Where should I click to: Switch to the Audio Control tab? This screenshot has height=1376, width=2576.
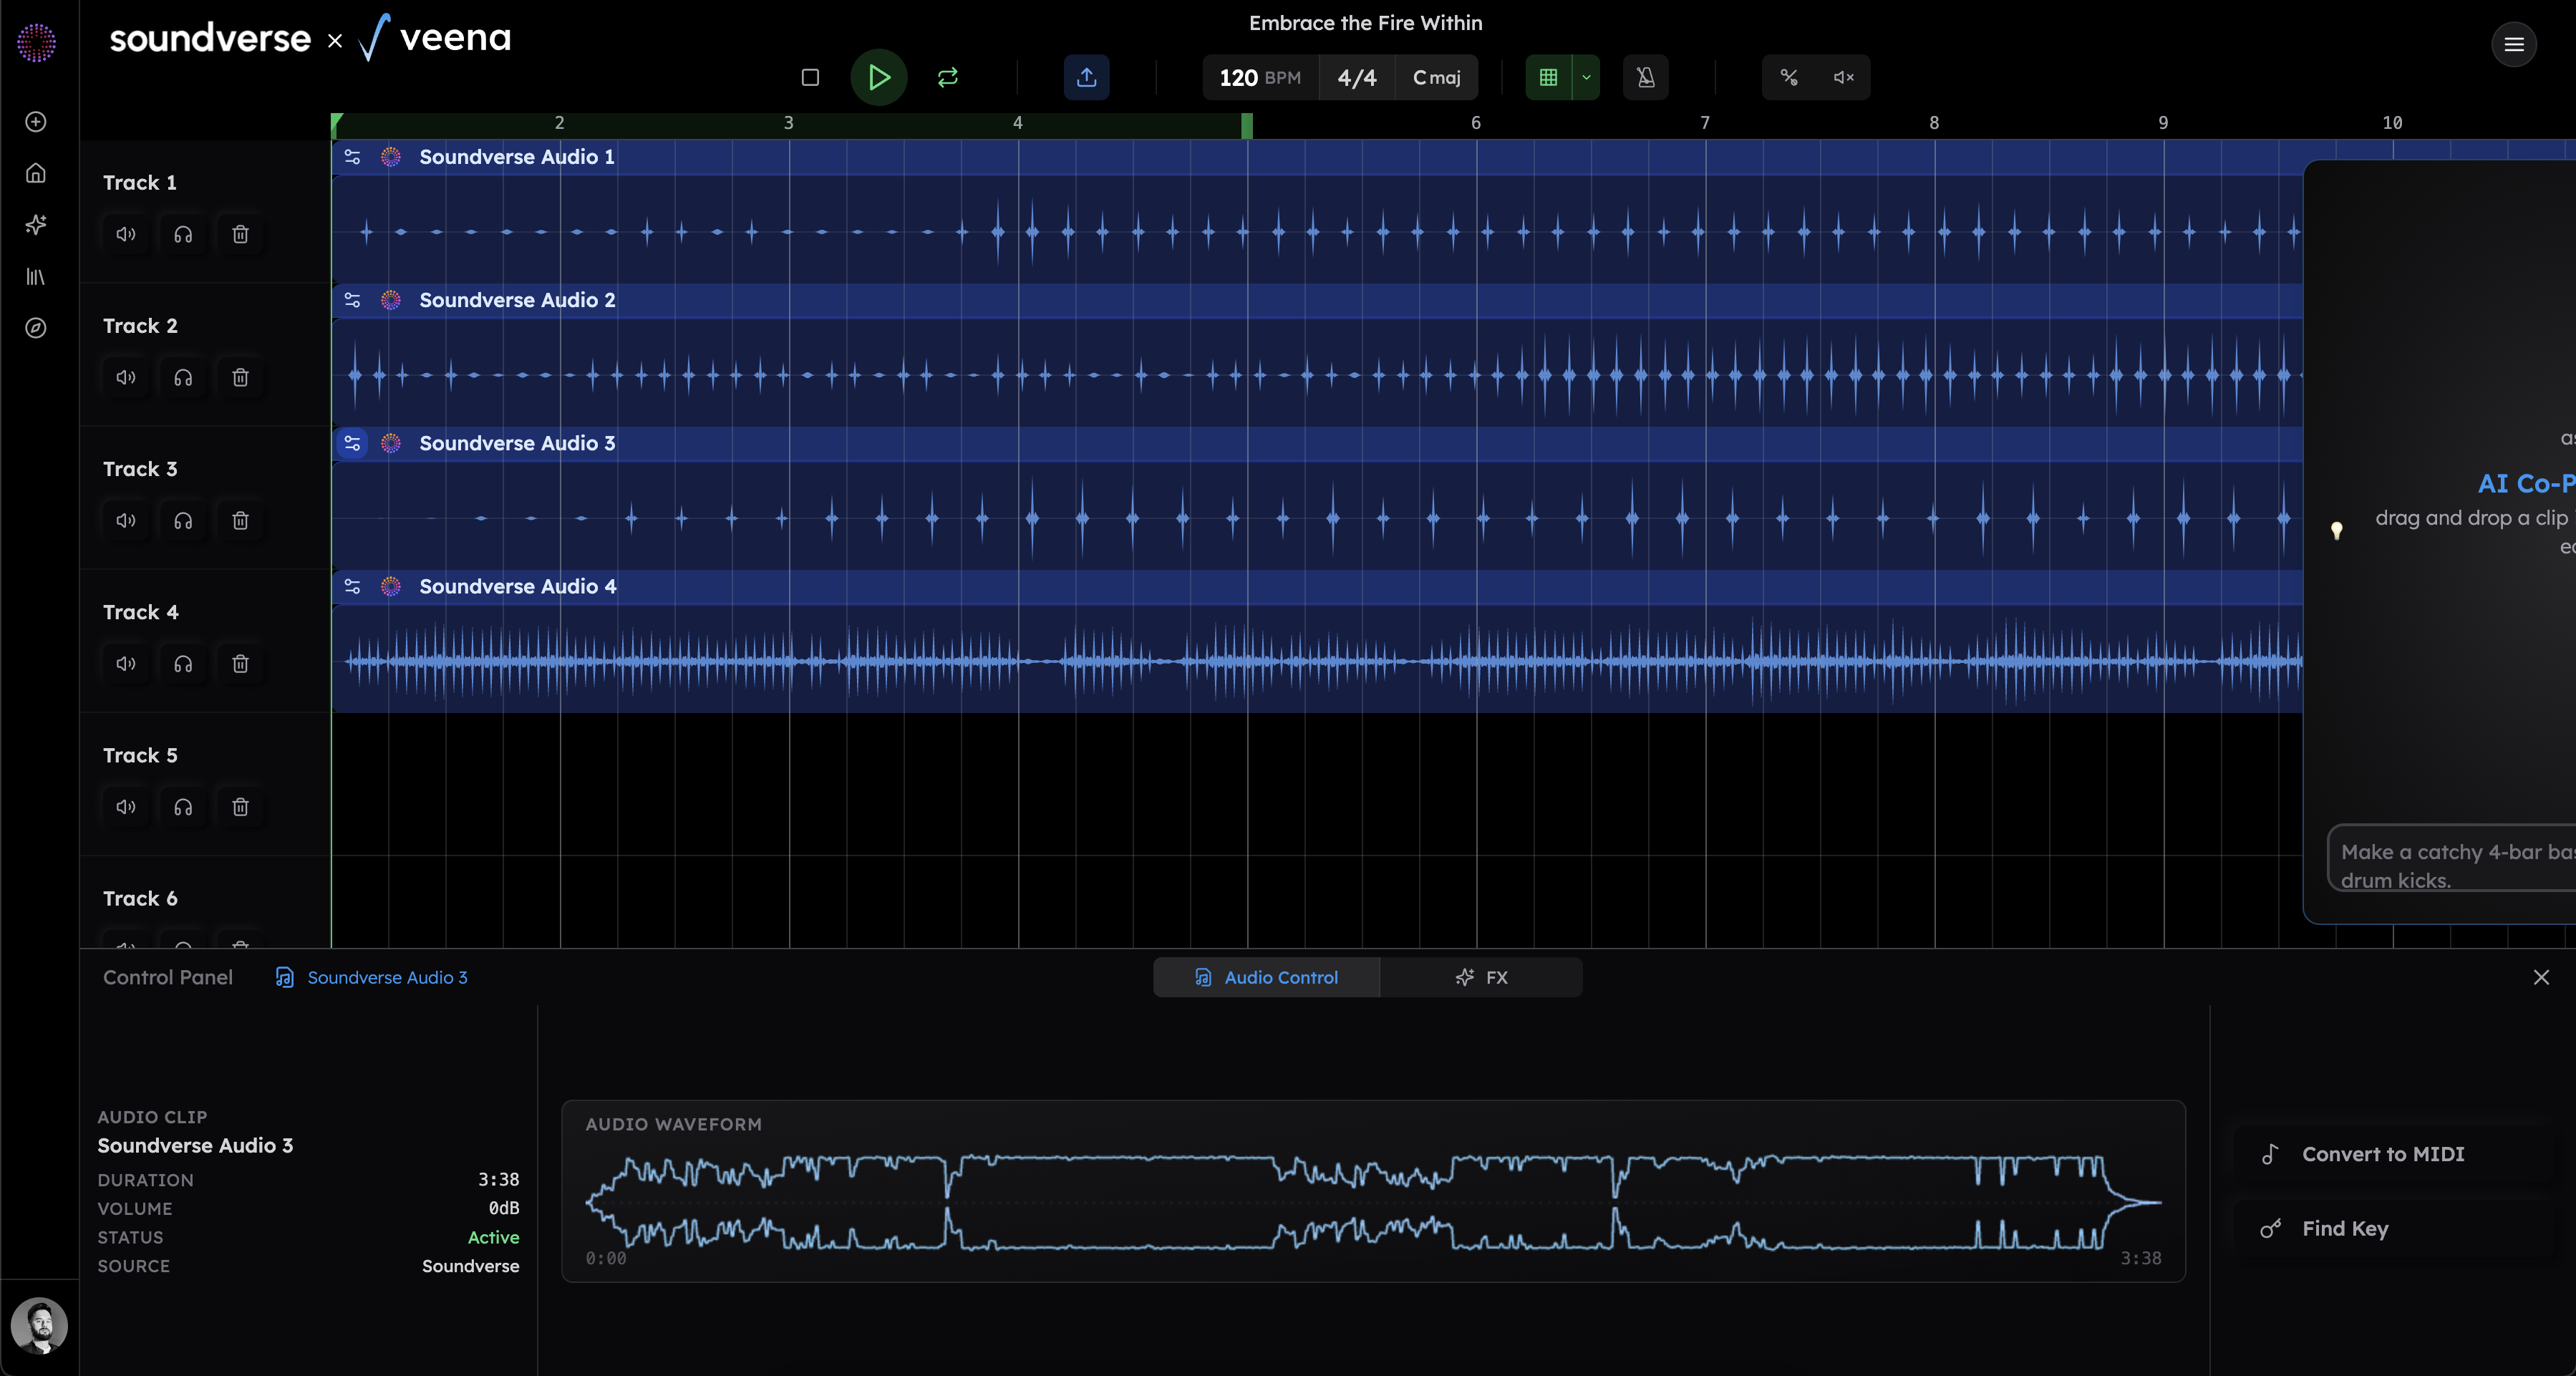coord(1266,977)
